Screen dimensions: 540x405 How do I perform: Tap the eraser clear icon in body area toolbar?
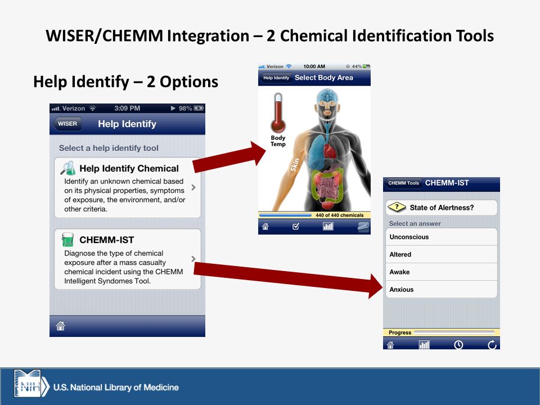click(363, 227)
